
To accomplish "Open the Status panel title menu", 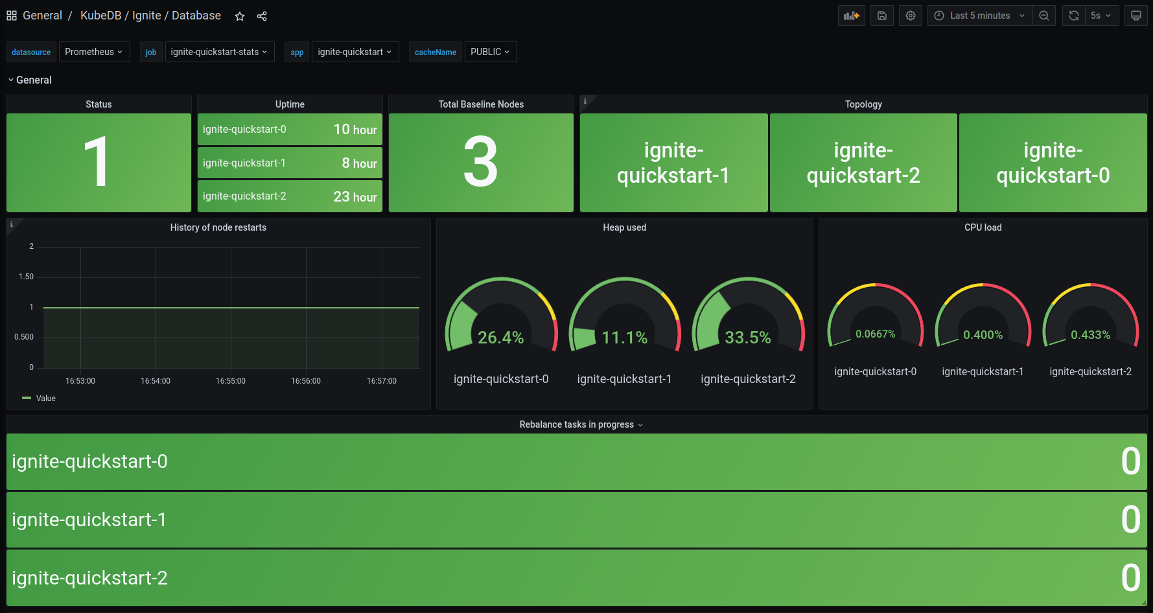I will point(99,104).
